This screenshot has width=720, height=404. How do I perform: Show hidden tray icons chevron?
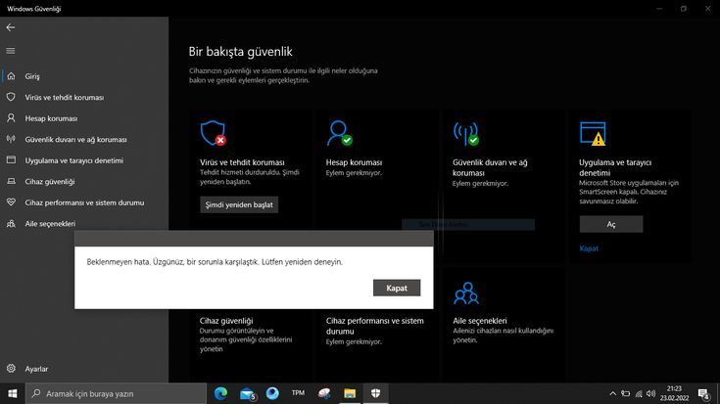pyautogui.click(x=612, y=393)
